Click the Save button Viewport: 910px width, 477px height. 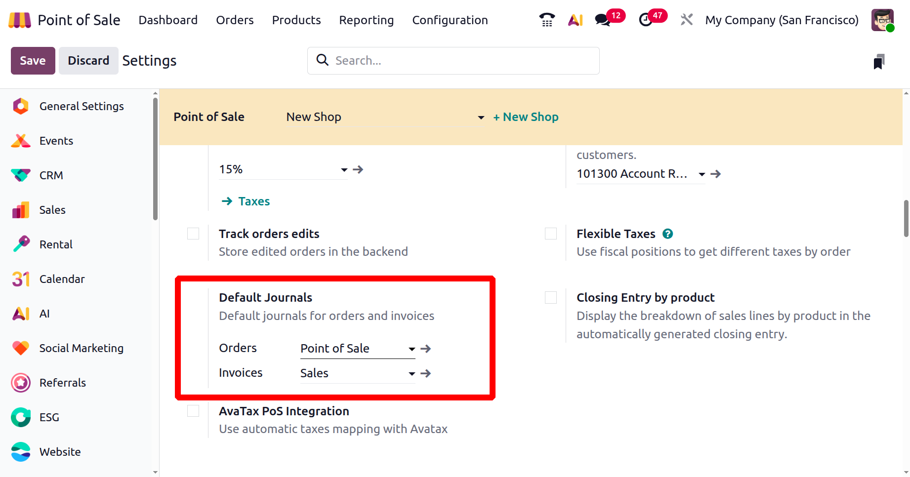pyautogui.click(x=33, y=61)
